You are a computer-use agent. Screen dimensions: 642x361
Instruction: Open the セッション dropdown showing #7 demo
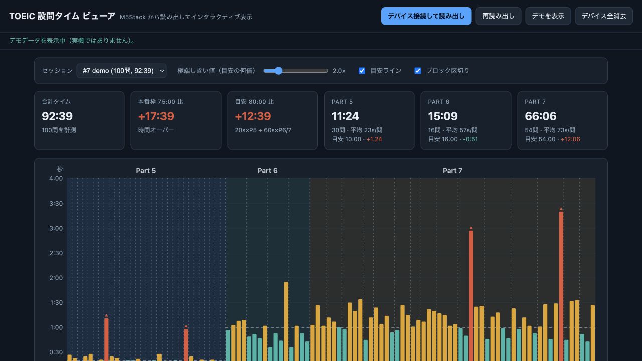pos(121,71)
